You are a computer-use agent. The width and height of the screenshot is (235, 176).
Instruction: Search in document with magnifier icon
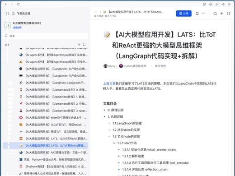(215, 14)
